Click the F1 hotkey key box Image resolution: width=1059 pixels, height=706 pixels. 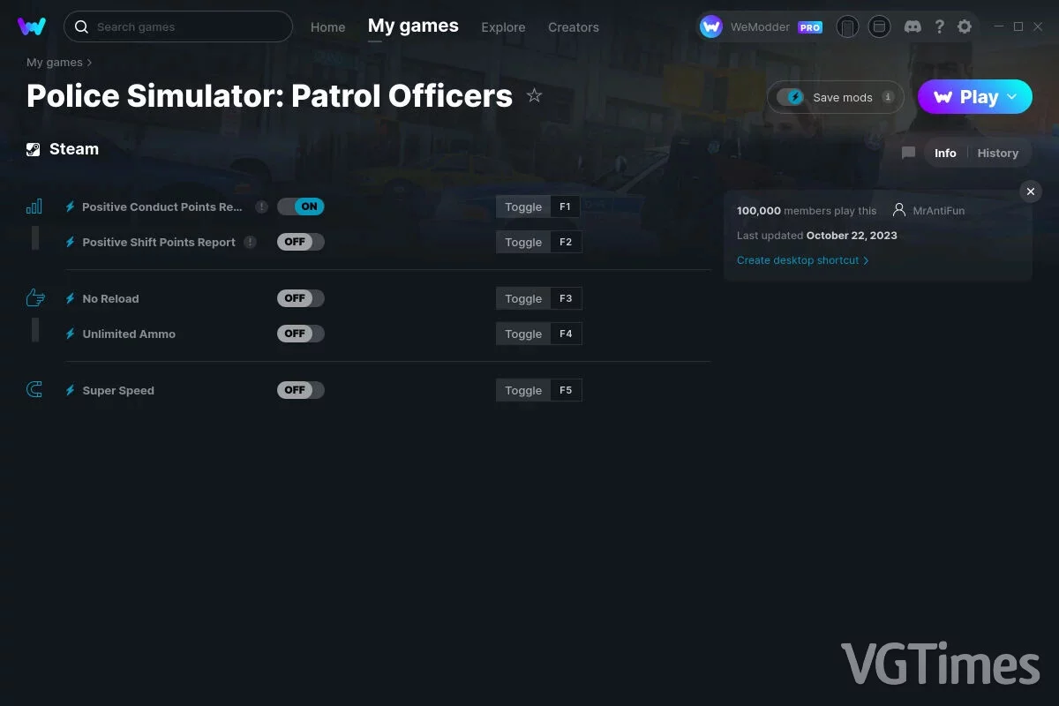click(566, 207)
